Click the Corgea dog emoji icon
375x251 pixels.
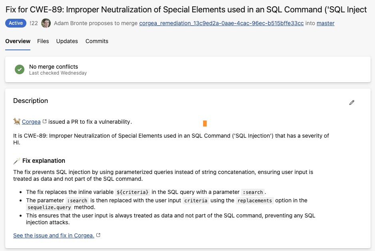pos(17,121)
